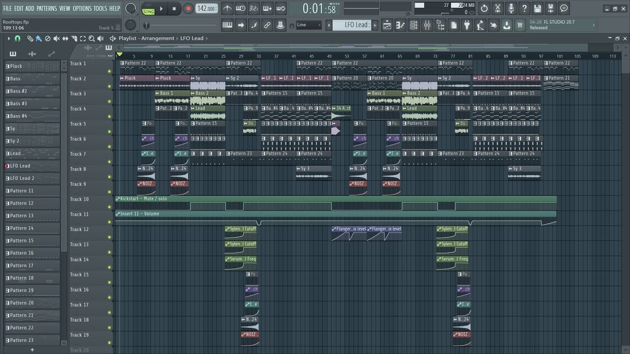Toggle blend recording overdub icon
The width and height of the screenshot is (630, 354).
click(267, 8)
